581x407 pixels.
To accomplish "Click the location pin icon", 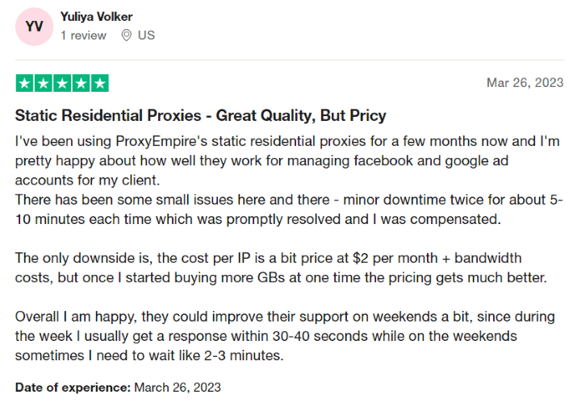I will pyautogui.click(x=126, y=35).
